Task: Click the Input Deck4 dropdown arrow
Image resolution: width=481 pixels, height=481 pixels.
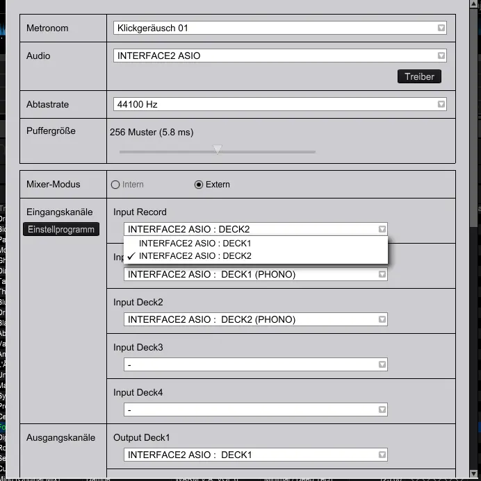Action: pos(382,410)
